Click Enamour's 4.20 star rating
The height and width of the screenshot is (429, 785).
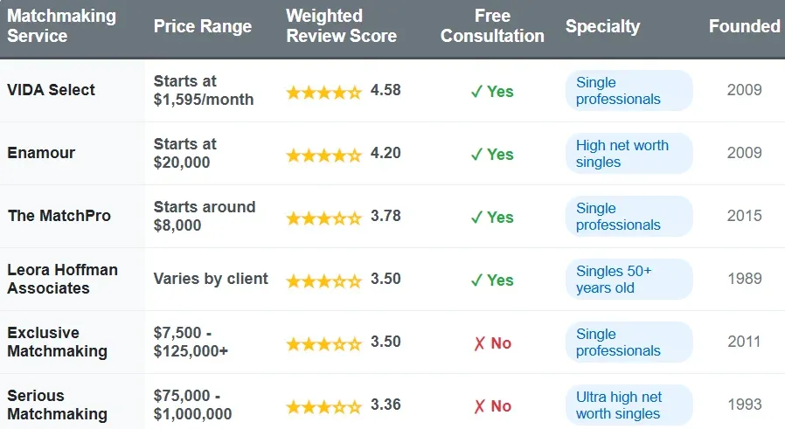[323, 154]
